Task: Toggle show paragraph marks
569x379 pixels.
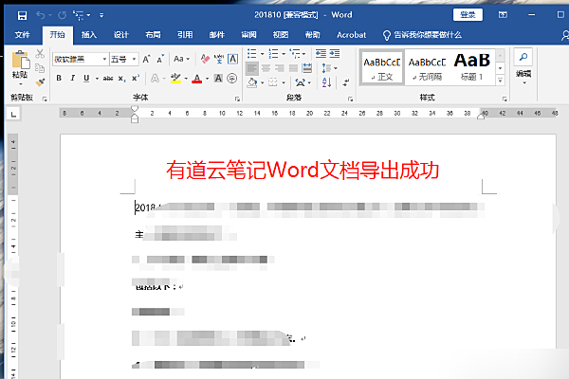Action: point(346,82)
